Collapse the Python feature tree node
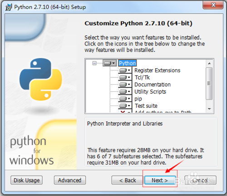This screenshot has height=196, width=227. coord(94,63)
